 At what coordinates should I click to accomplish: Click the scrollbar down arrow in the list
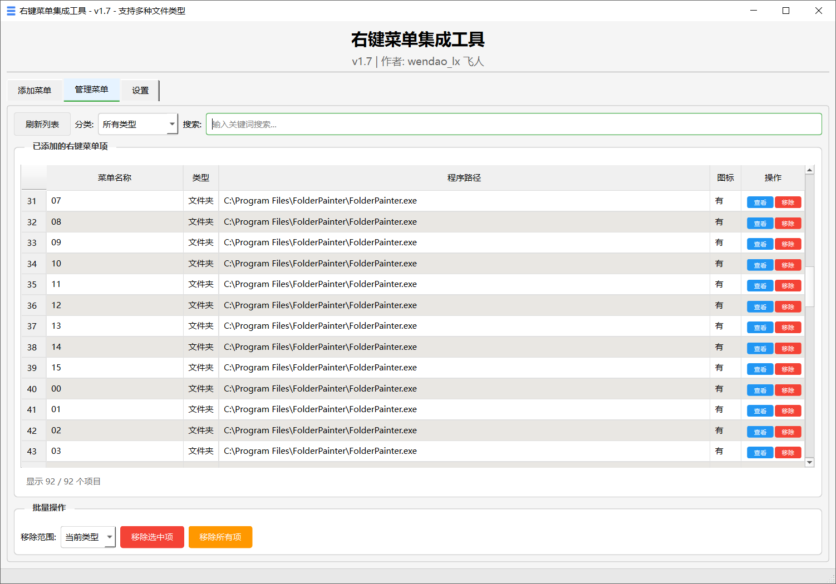coord(810,462)
